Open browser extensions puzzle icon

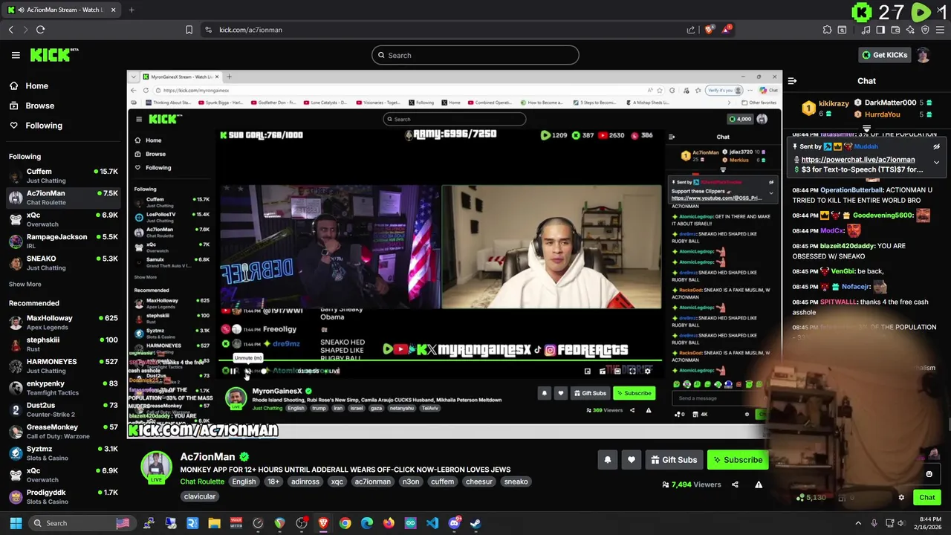(x=827, y=30)
